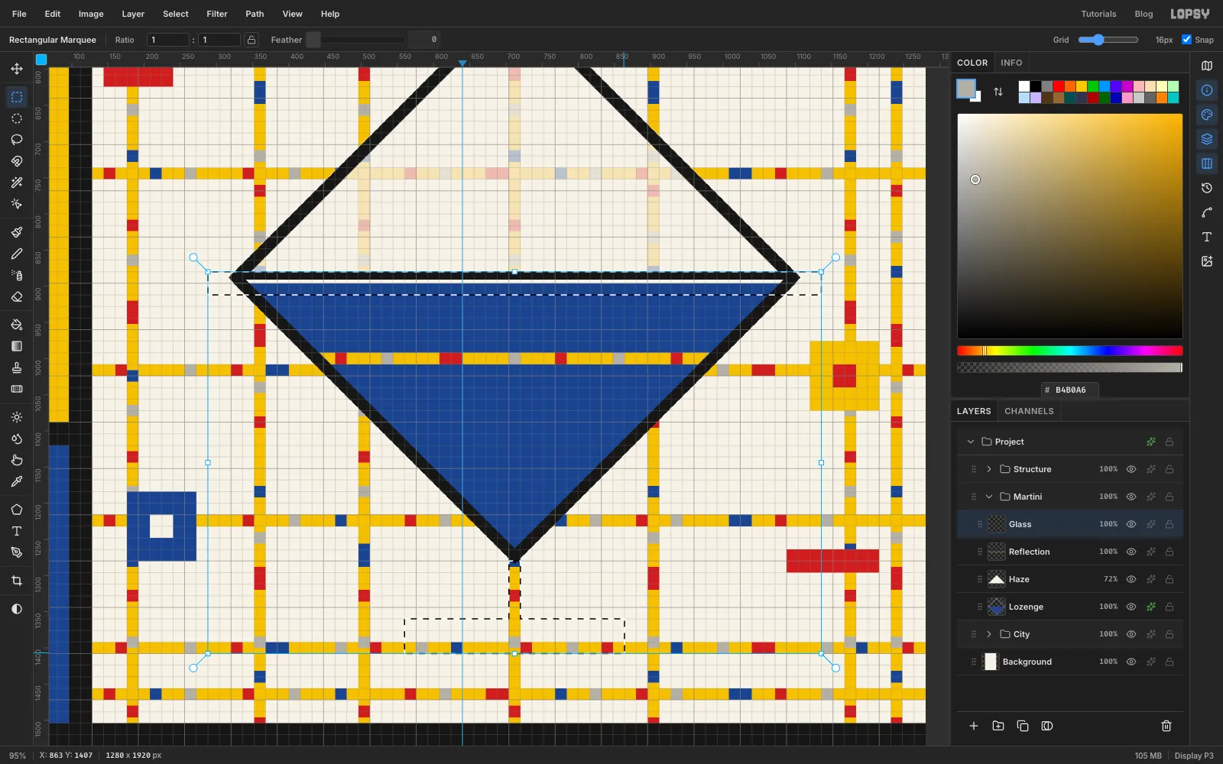Image resolution: width=1223 pixels, height=764 pixels.
Task: Swap foreground and background colors
Action: pyautogui.click(x=998, y=92)
